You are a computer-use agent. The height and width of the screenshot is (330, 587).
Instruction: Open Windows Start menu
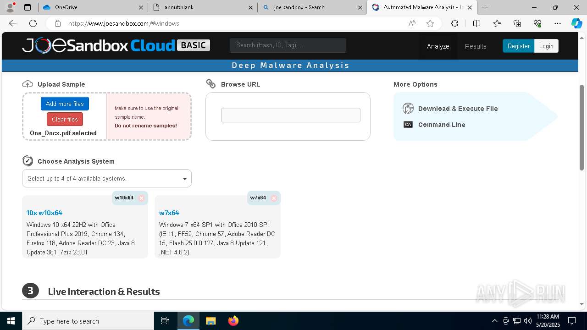(11, 321)
